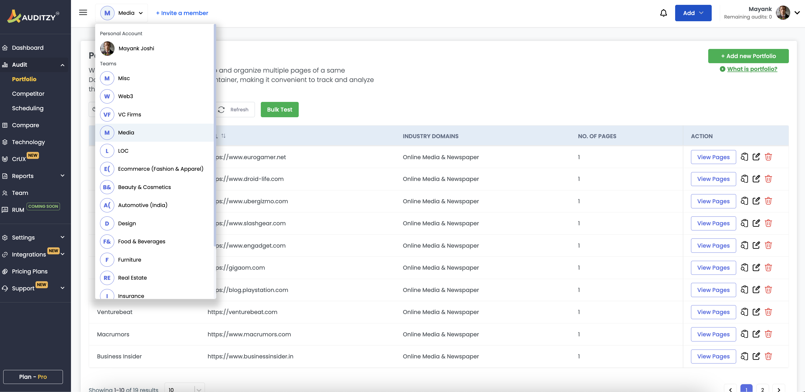The image size is (805, 392).
Task: Delete the Venturebeat portfolio
Action: point(768,312)
